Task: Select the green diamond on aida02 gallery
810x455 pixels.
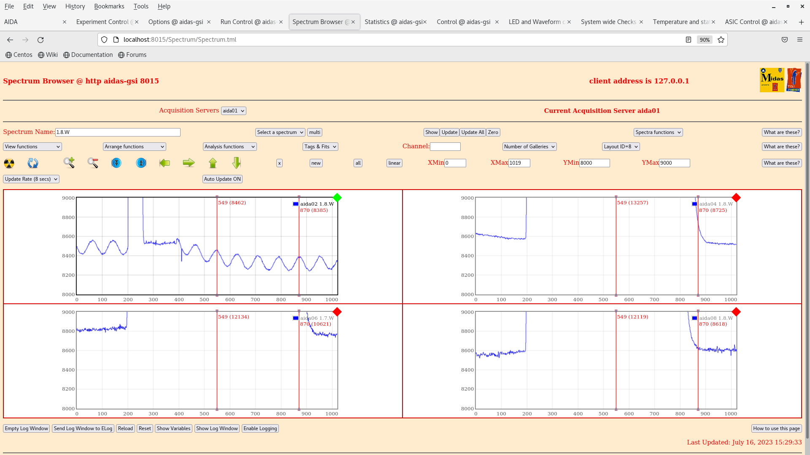Action: click(337, 198)
